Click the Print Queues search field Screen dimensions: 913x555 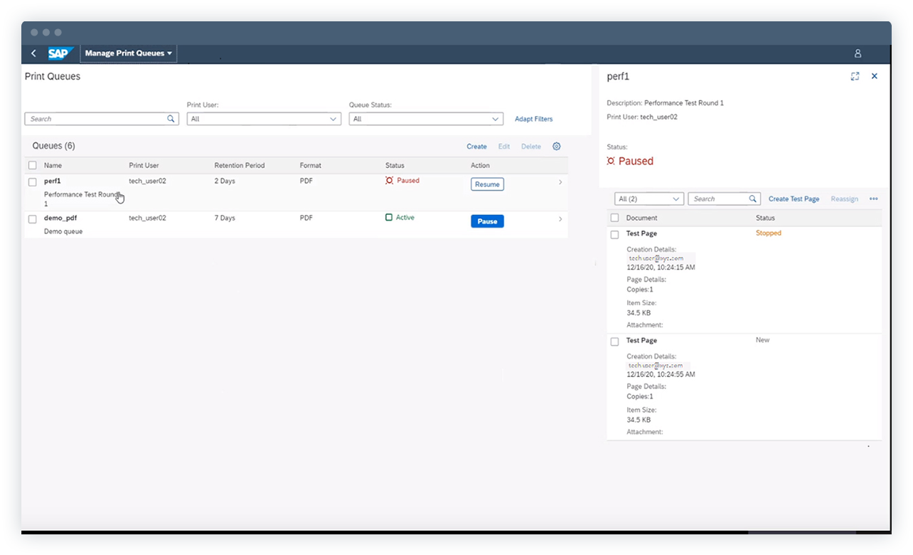(96, 119)
